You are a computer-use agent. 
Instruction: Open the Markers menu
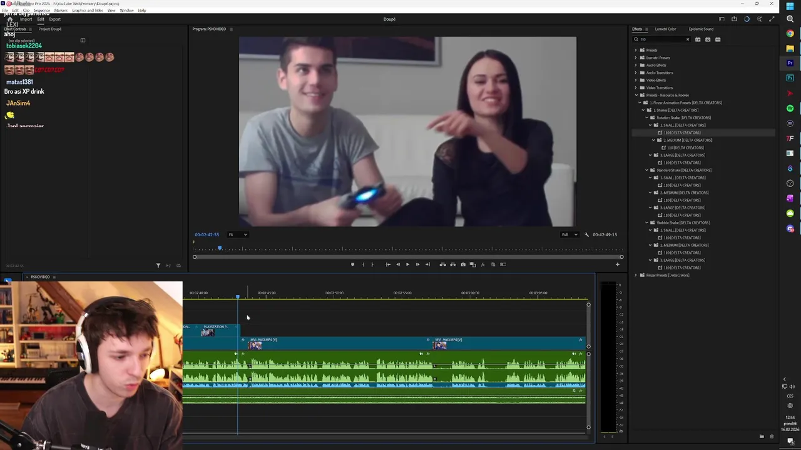coord(61,11)
